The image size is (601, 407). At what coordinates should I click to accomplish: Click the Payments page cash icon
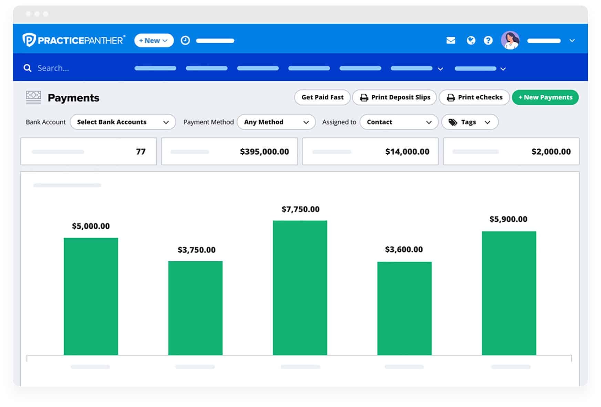[33, 97]
